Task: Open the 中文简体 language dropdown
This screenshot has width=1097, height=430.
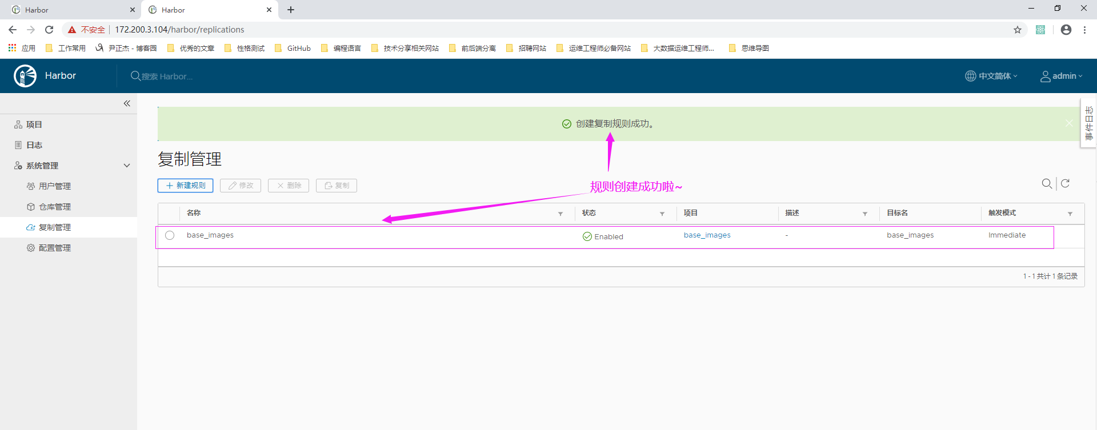Action: point(991,76)
